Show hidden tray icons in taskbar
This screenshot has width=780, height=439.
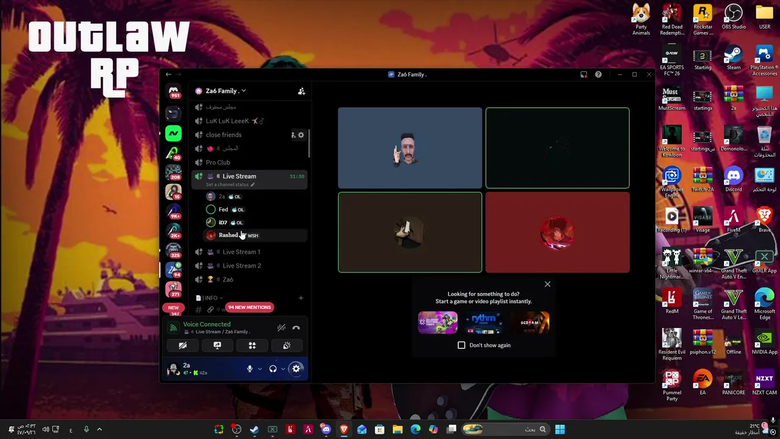click(x=99, y=429)
